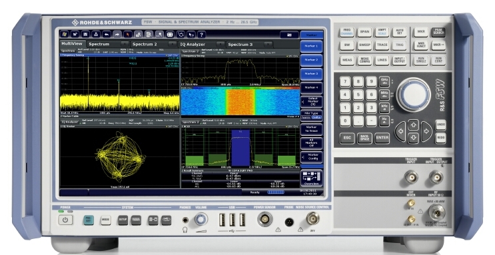Set marker type to Delta

[x=316, y=117]
